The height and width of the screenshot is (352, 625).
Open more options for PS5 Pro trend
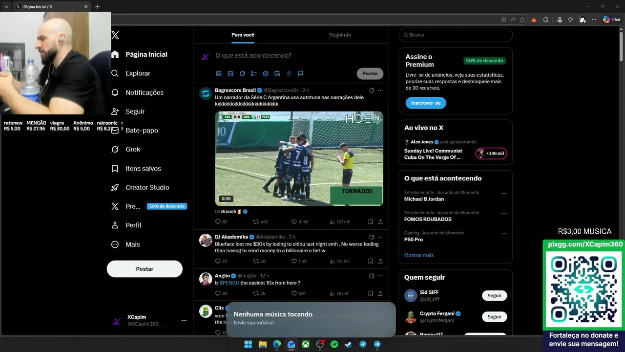(504, 234)
